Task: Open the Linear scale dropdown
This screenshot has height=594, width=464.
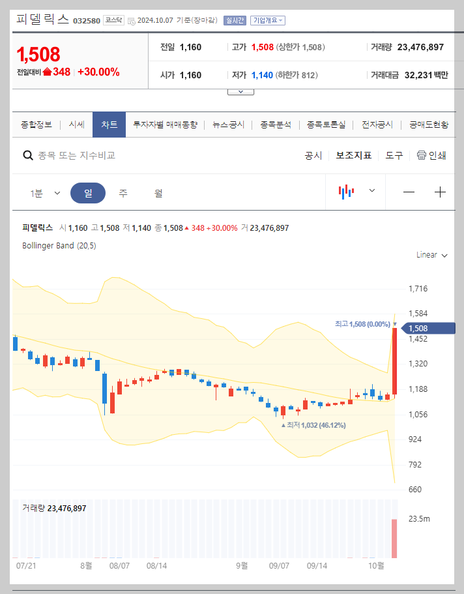Action: click(x=431, y=255)
